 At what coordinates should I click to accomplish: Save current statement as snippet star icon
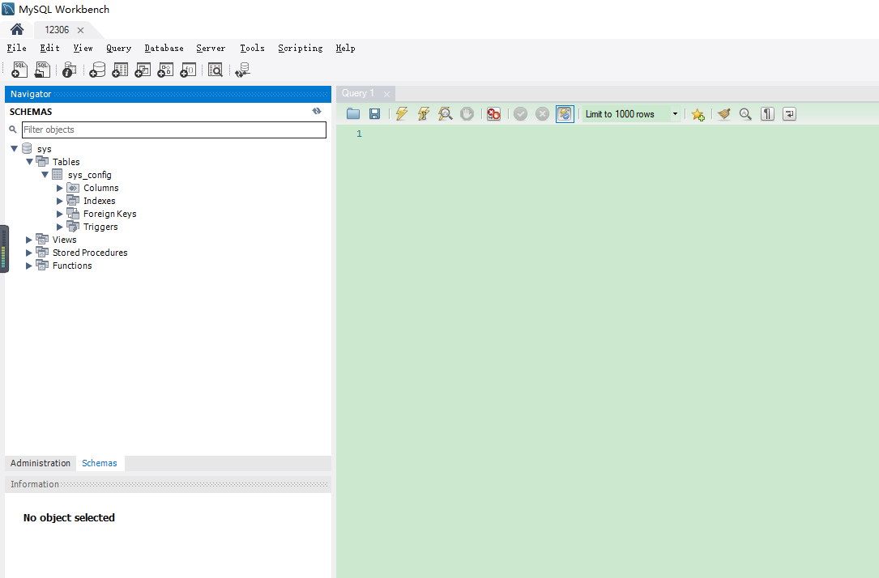(698, 114)
